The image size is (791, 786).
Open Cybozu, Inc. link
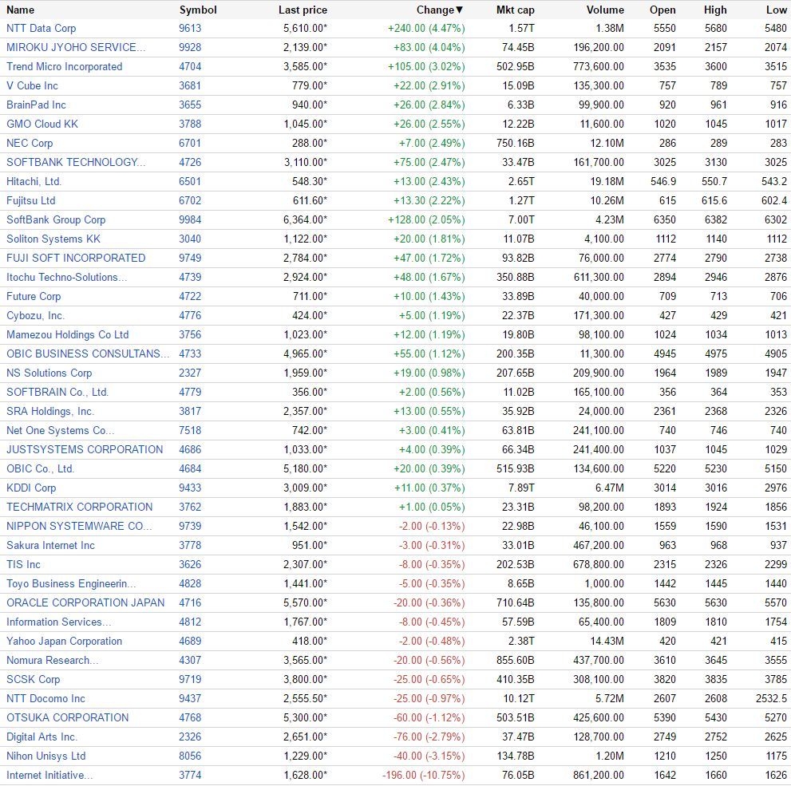pyautogui.click(x=35, y=316)
